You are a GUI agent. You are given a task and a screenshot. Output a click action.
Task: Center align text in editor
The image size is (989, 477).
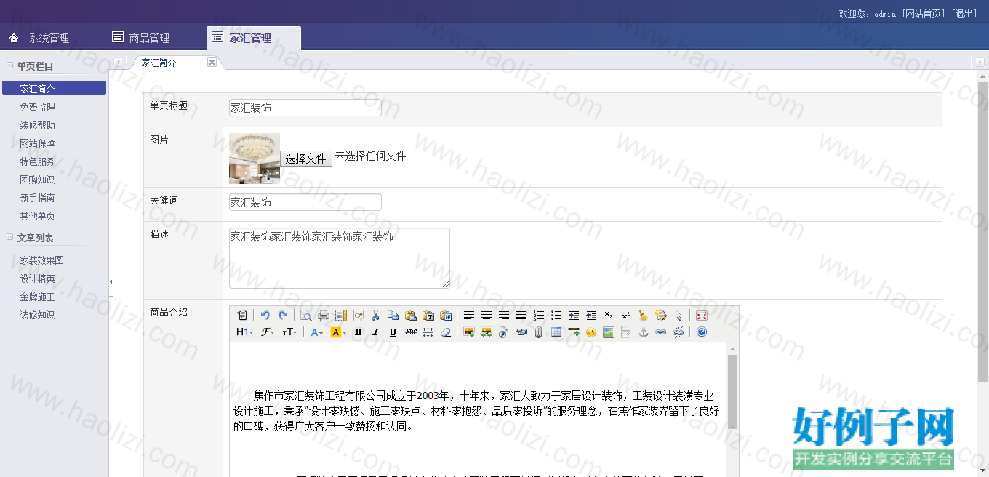tap(487, 316)
